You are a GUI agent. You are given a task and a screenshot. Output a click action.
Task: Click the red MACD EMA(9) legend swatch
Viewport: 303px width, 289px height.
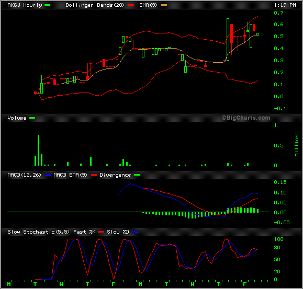[94, 175]
